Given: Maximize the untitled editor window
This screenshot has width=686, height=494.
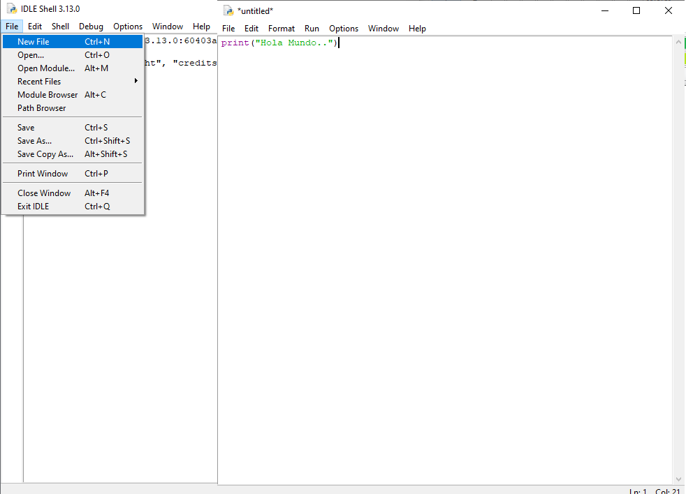Looking at the screenshot, I should [636, 11].
